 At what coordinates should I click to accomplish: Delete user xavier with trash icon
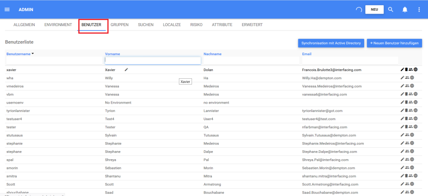point(406,70)
